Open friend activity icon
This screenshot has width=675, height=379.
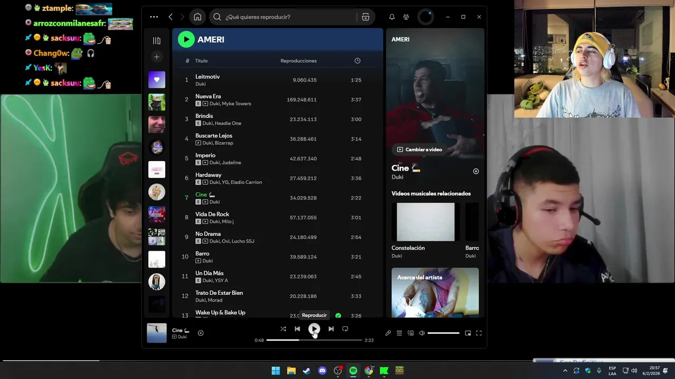pyautogui.click(x=406, y=17)
